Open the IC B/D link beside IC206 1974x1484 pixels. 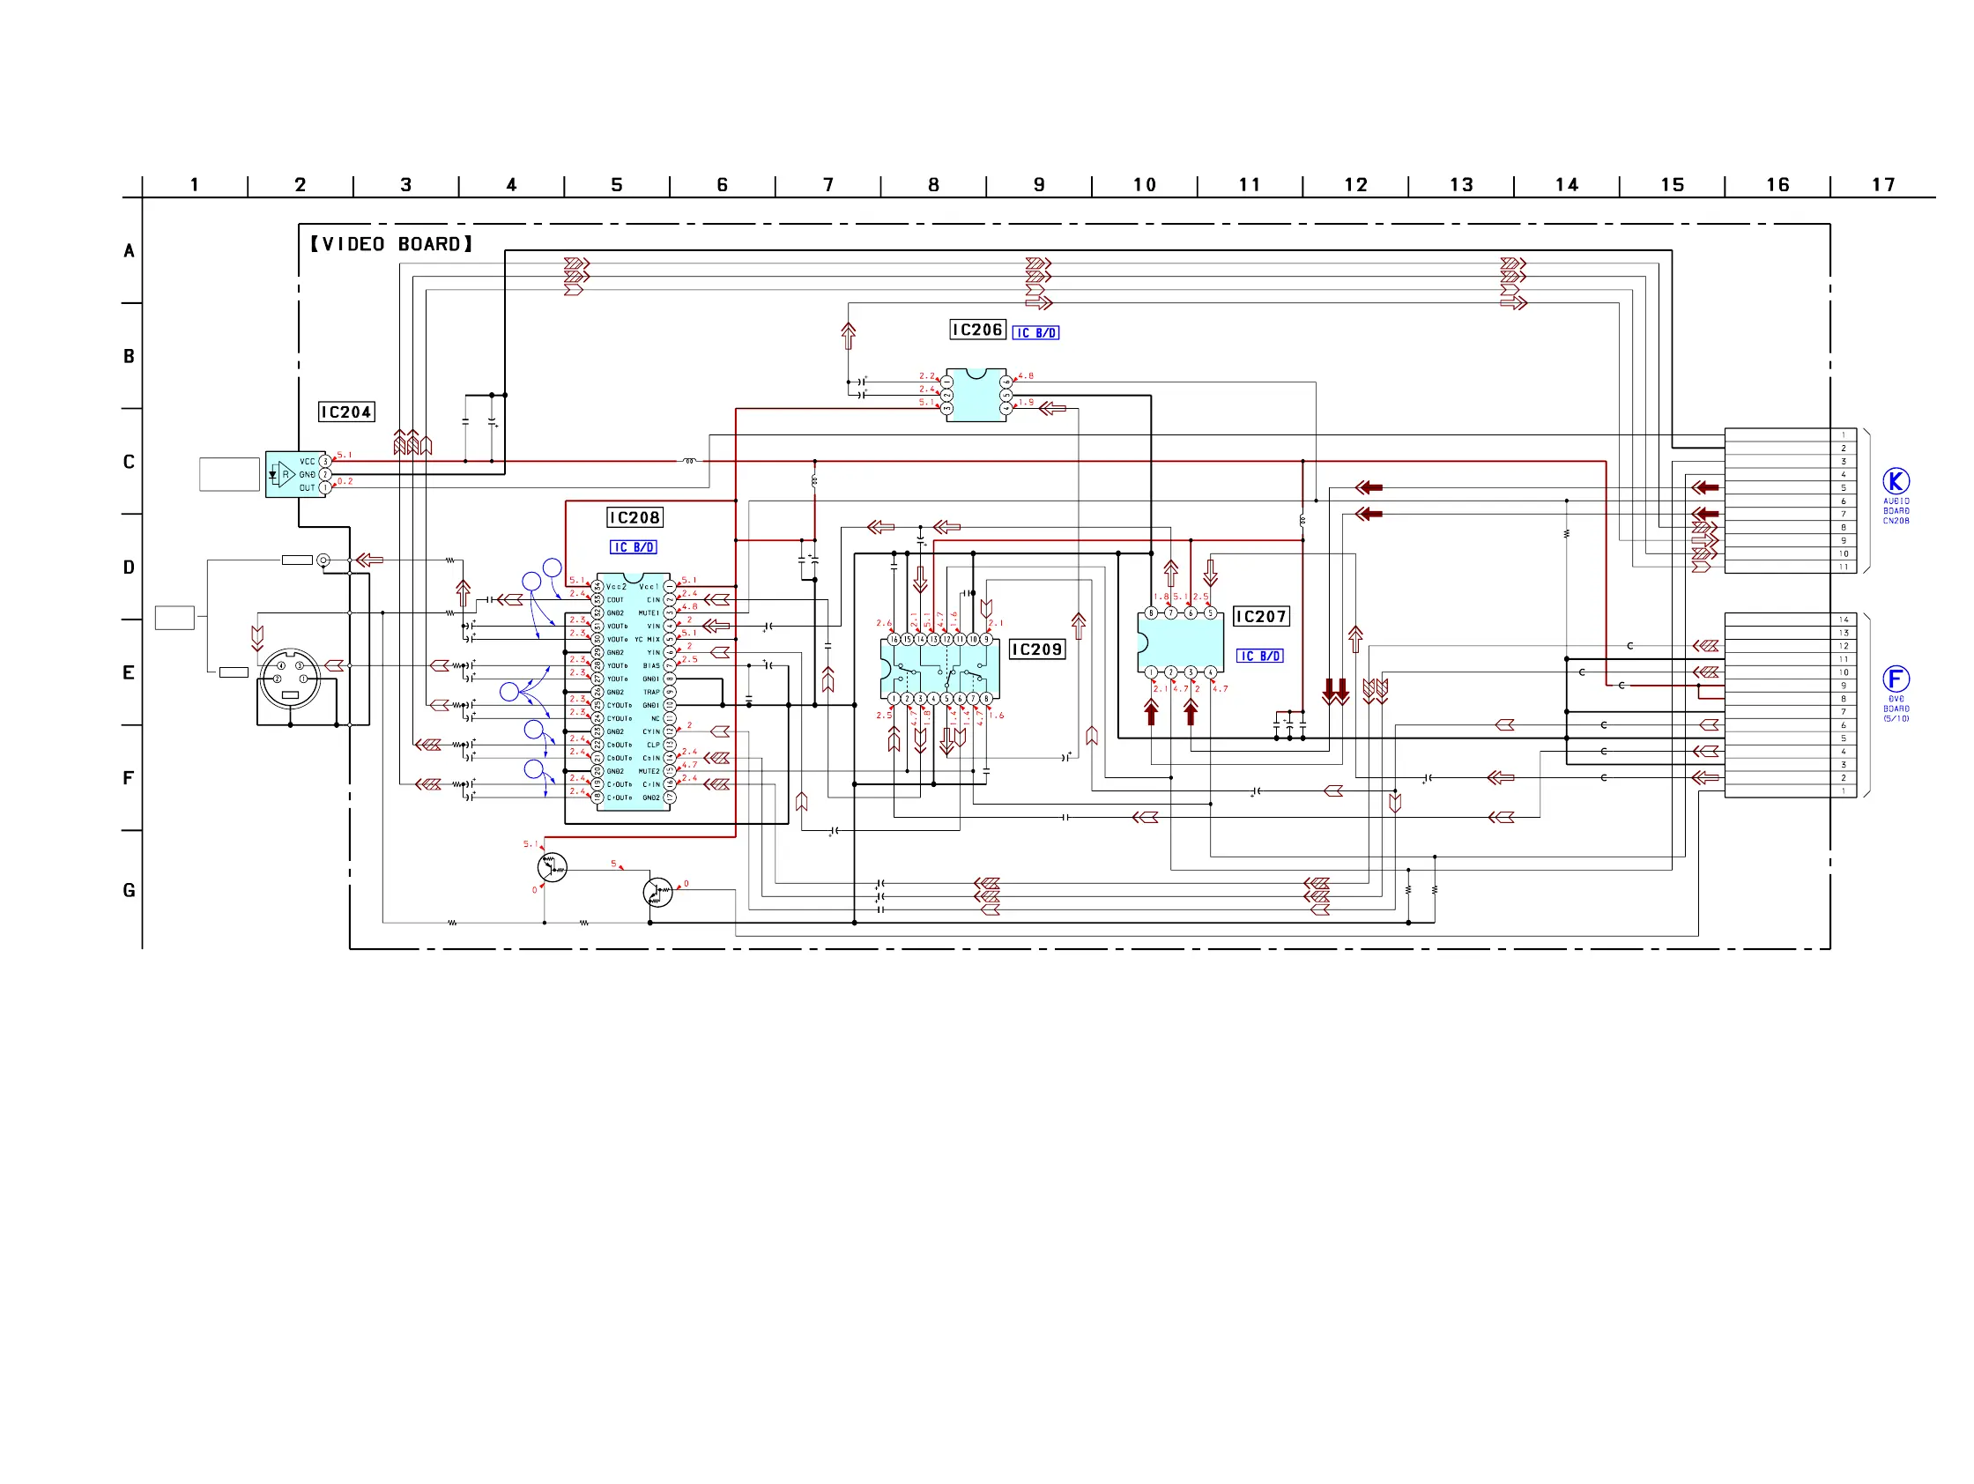click(1035, 333)
